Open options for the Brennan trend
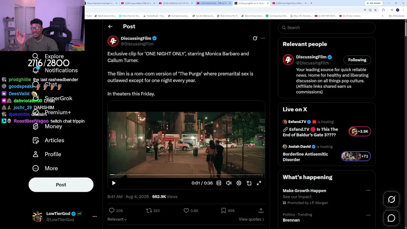 point(368,215)
